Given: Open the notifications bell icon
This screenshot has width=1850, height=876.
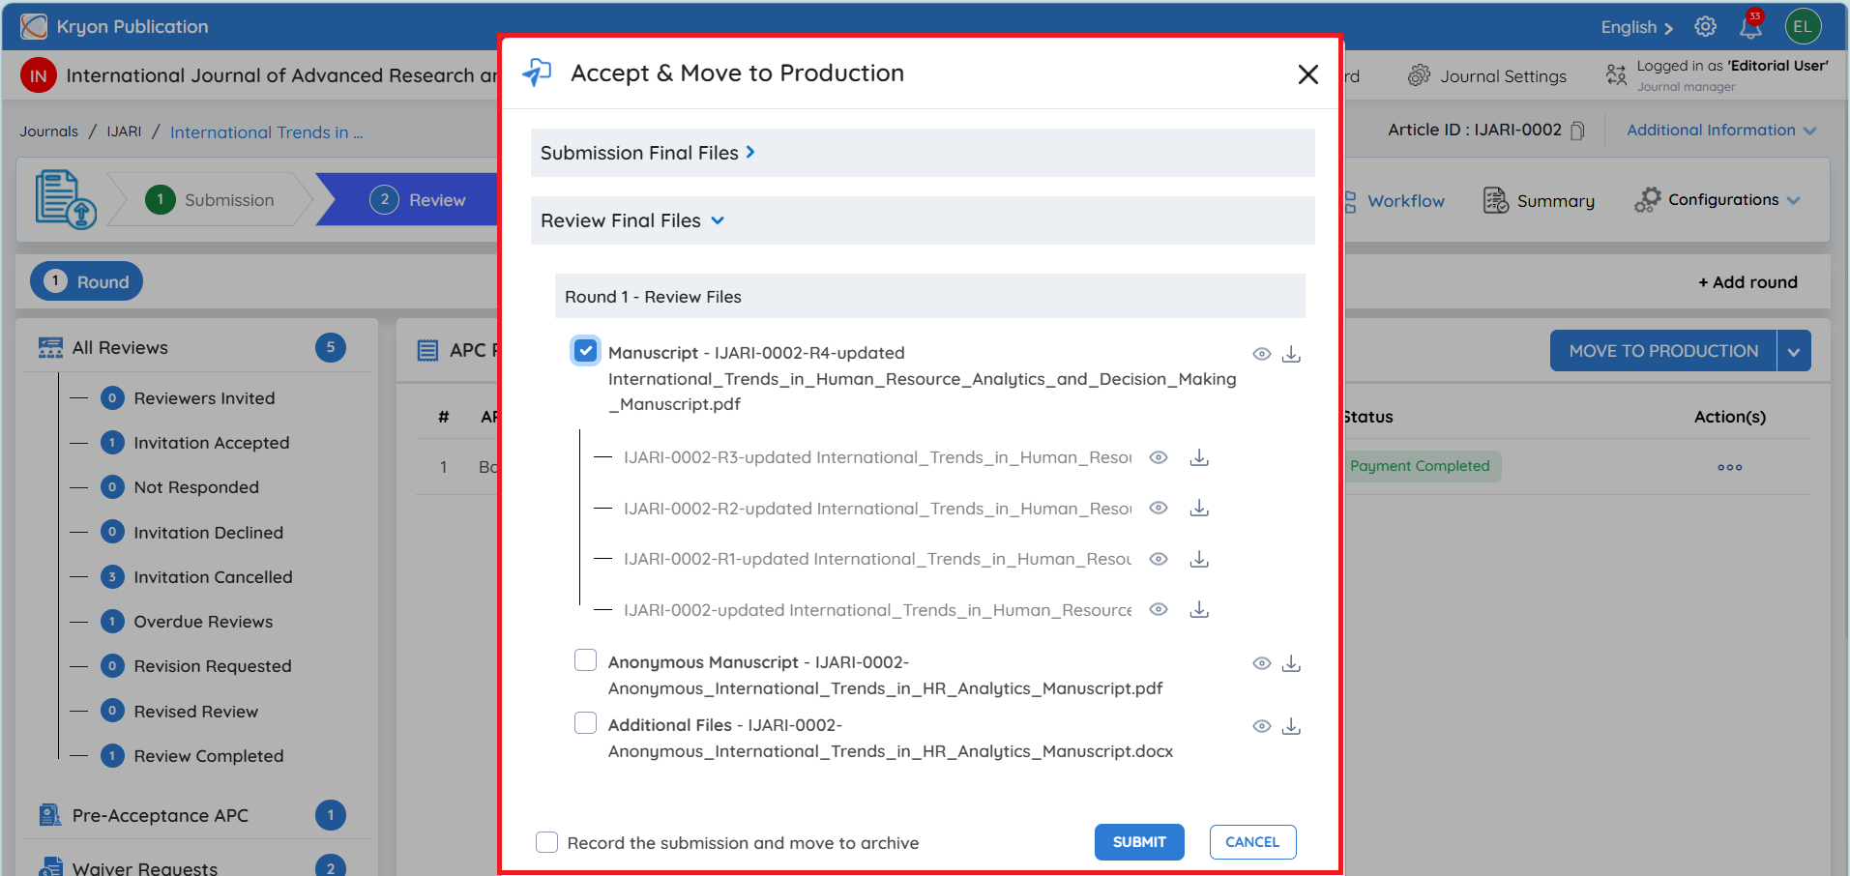Looking at the screenshot, I should tap(1750, 27).
